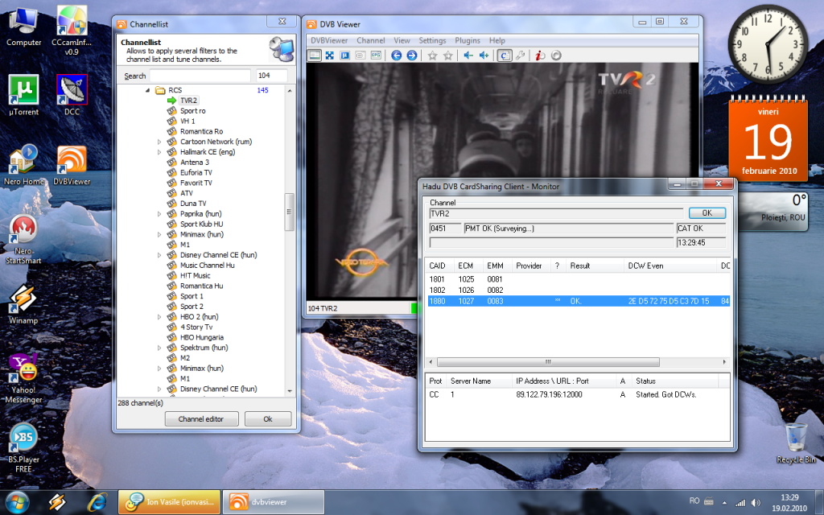The image size is (824, 515).
Task: Expand the Cartoon Network (rum) channel node
Action: click(x=159, y=142)
